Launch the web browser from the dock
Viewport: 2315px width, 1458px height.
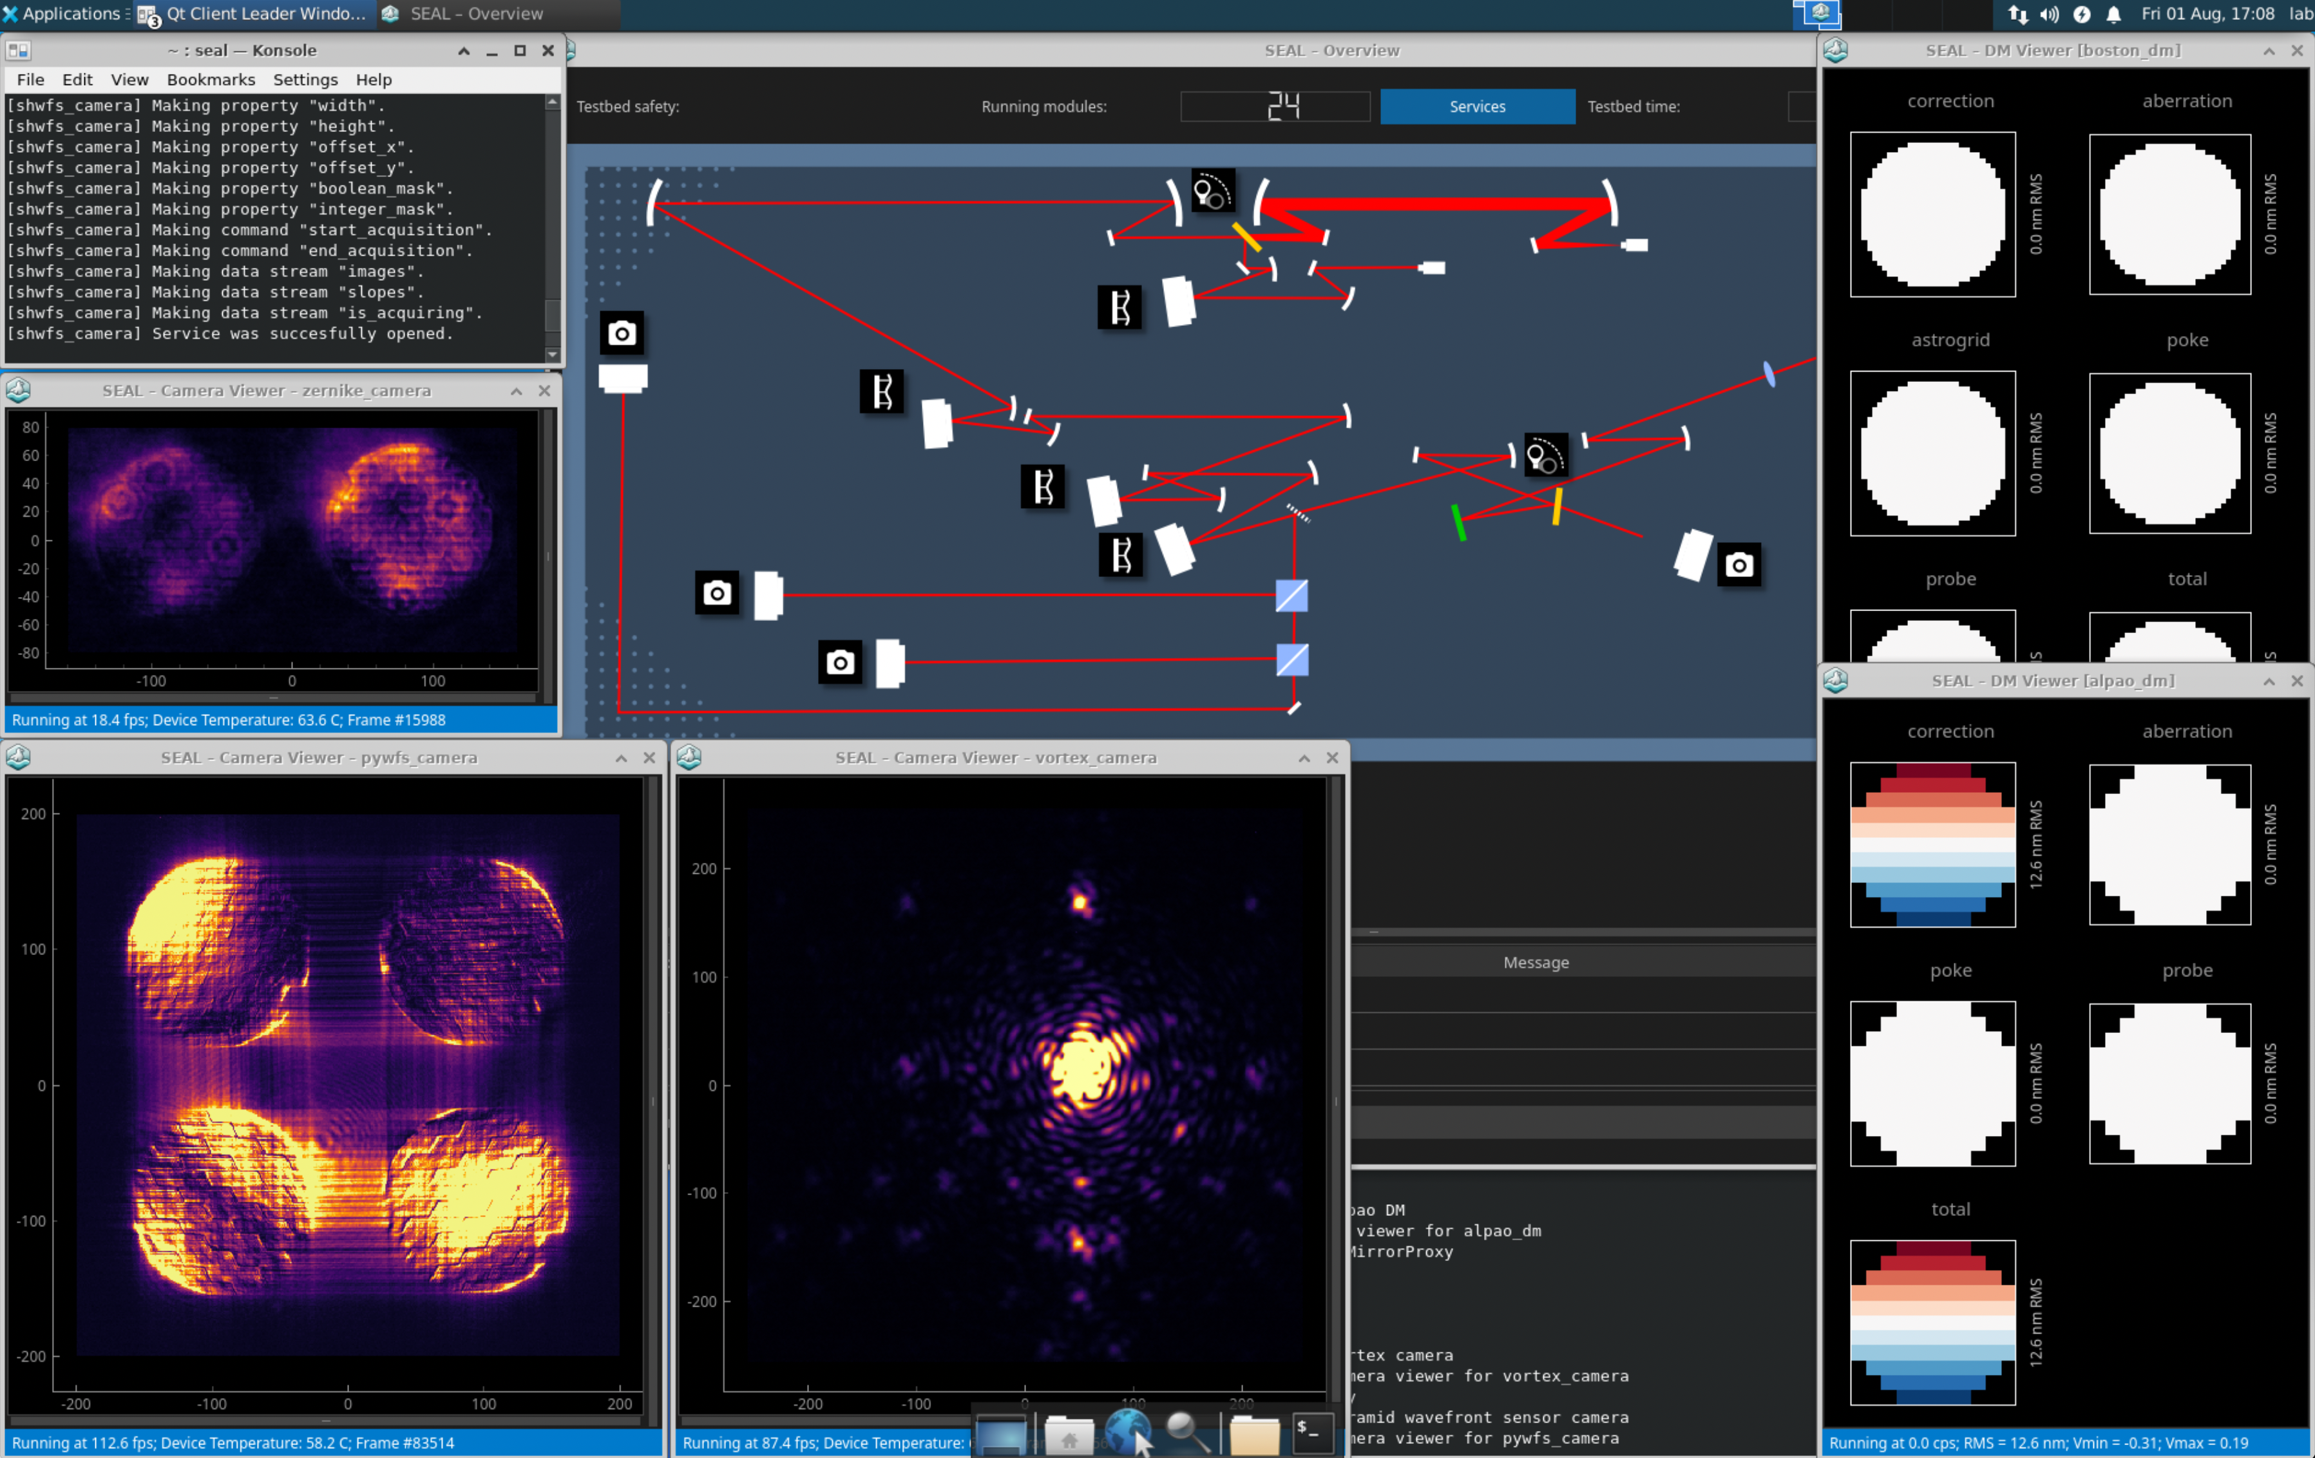pyautogui.click(x=1127, y=1432)
